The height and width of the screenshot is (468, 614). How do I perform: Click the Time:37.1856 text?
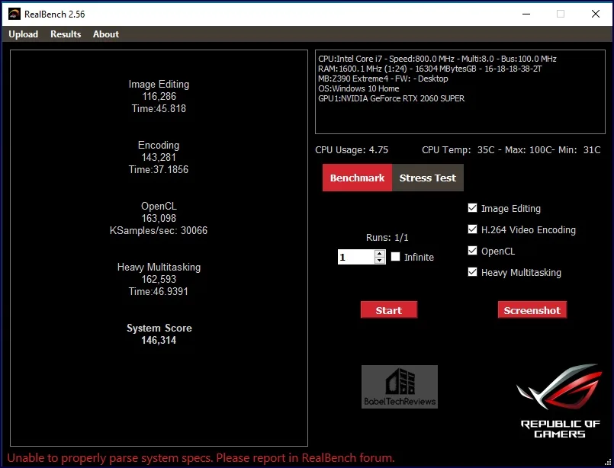159,169
